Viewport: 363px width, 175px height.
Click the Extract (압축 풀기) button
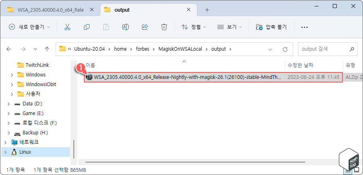271,27
